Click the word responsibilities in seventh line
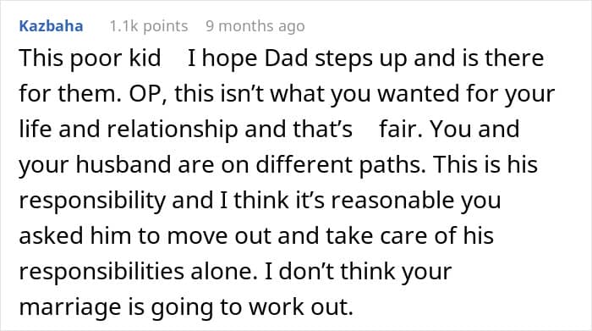592x331 pixels. pos(101,271)
